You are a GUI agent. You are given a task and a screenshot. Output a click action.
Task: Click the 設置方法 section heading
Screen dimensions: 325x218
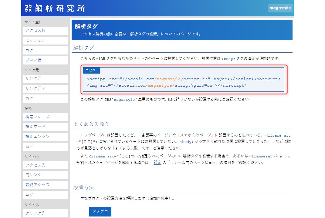point(84,187)
